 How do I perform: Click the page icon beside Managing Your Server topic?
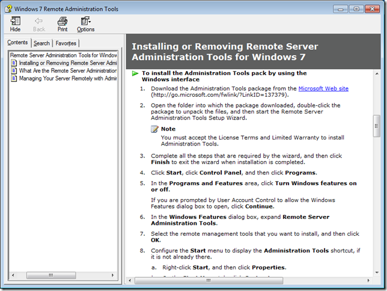[x=14, y=78]
